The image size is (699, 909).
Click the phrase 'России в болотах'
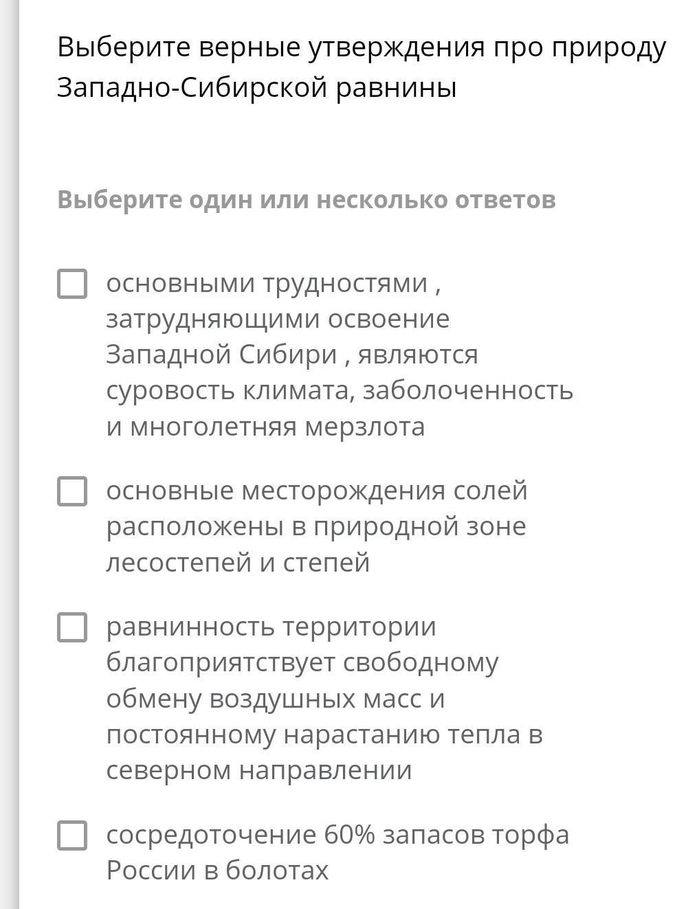point(217,871)
